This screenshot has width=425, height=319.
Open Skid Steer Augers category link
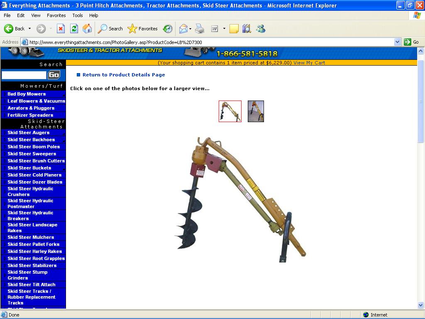point(28,133)
